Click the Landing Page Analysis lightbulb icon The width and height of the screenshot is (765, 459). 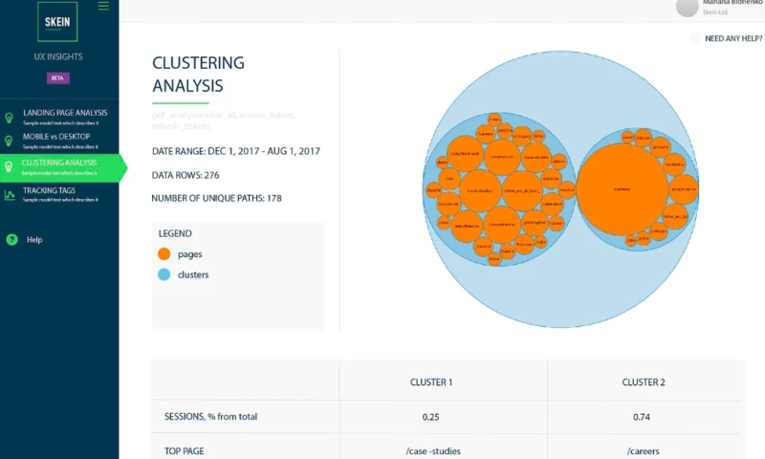pos(10,118)
